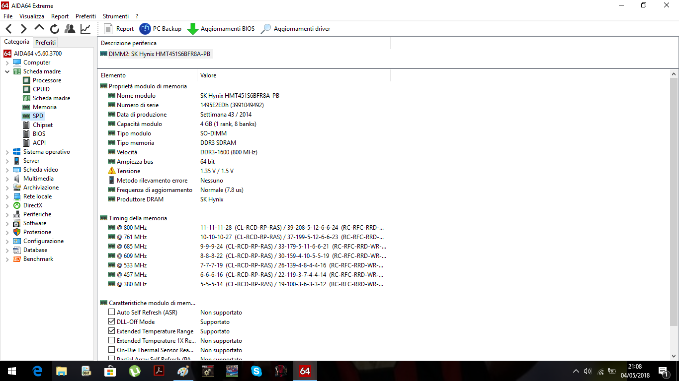Expand the Archiviazione node

tap(7, 188)
